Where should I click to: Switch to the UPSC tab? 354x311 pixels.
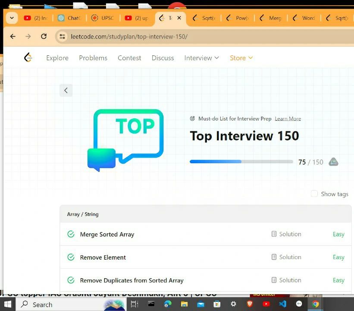click(x=103, y=18)
